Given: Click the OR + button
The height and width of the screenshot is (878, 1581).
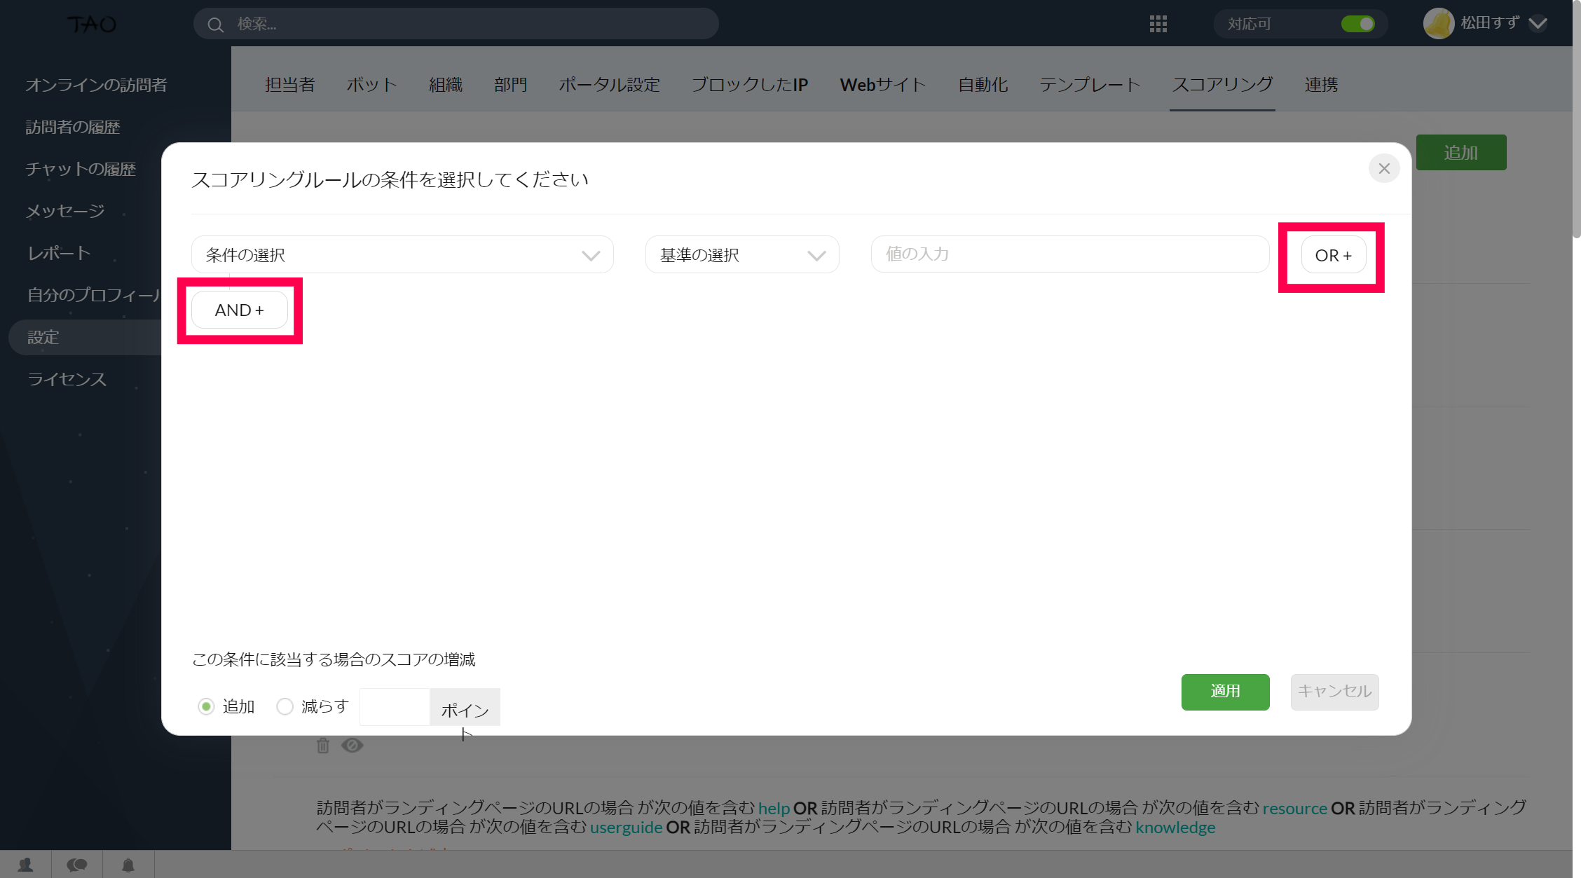Looking at the screenshot, I should point(1333,256).
